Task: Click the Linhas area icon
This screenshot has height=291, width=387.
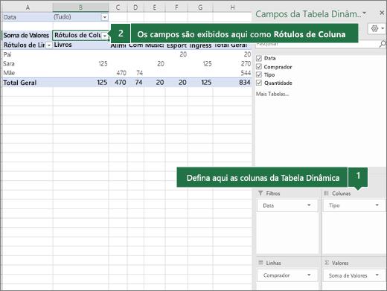Action: coord(260,263)
